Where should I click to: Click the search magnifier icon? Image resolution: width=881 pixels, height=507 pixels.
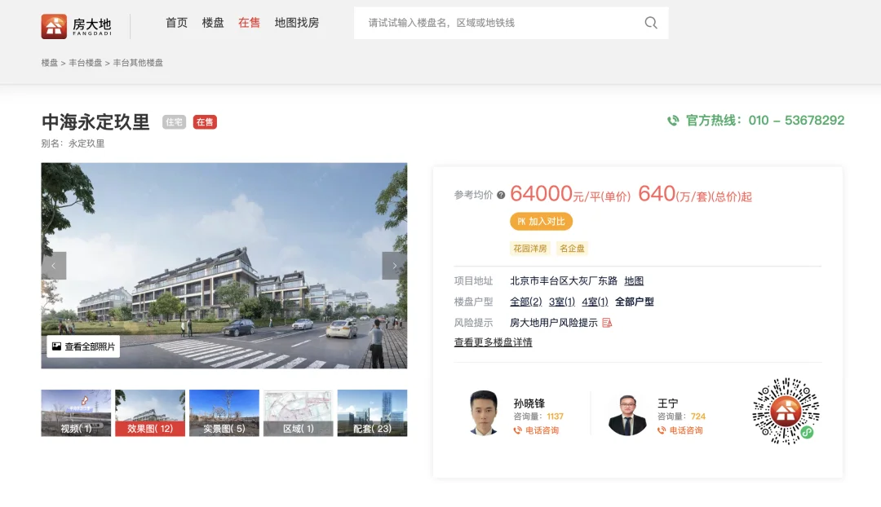tap(651, 23)
